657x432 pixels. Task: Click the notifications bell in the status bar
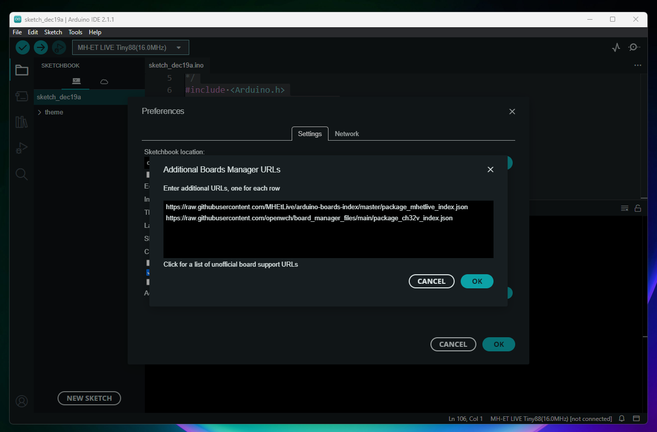click(x=622, y=418)
